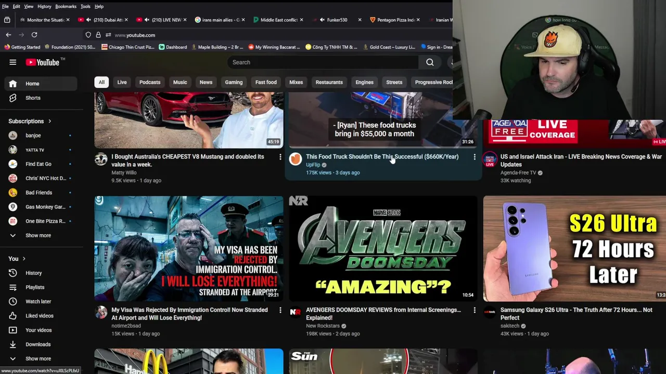Open the Getting Started bookmark
The height and width of the screenshot is (374, 666).
coord(22,47)
